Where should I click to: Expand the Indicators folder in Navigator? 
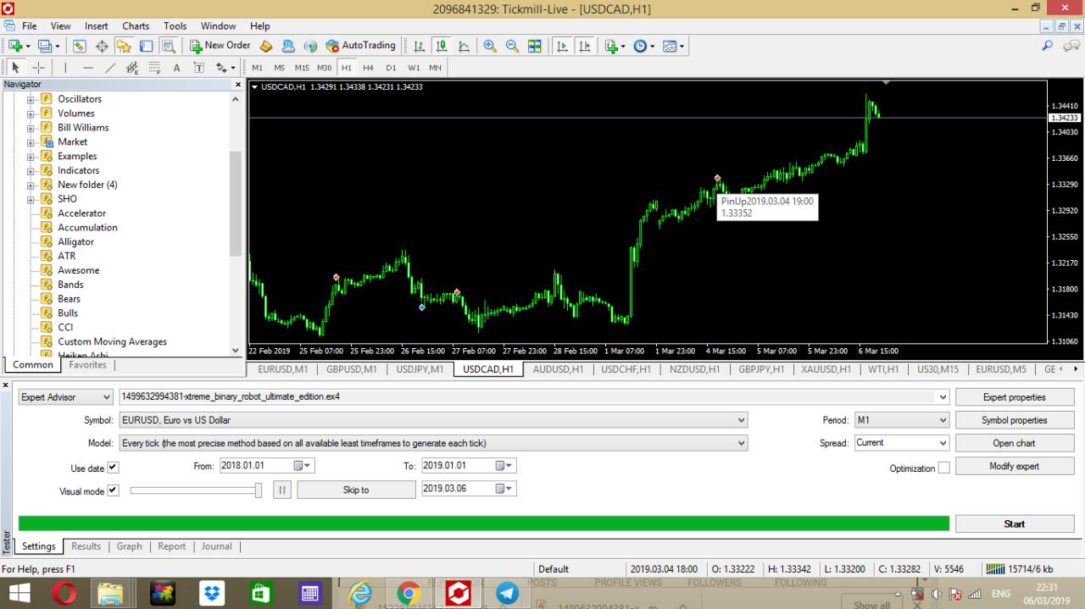point(31,170)
